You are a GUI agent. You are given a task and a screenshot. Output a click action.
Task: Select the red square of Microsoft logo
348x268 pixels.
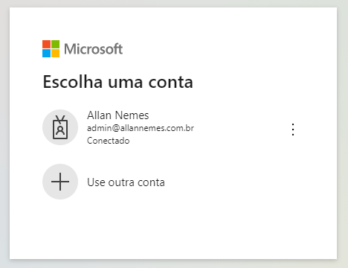point(46,45)
